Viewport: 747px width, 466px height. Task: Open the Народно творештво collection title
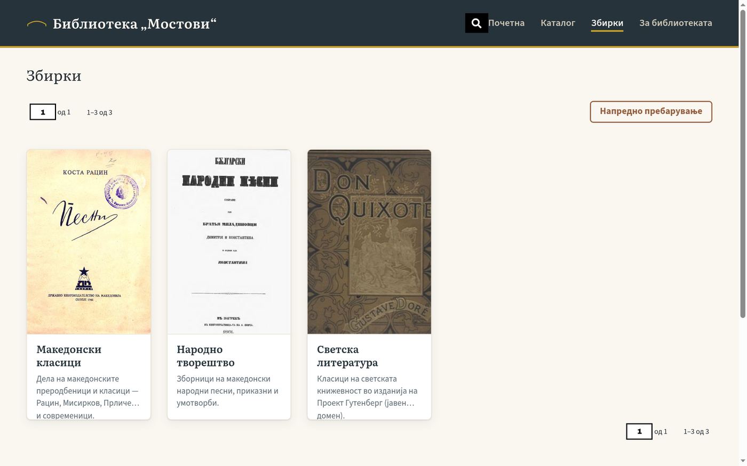(x=205, y=356)
